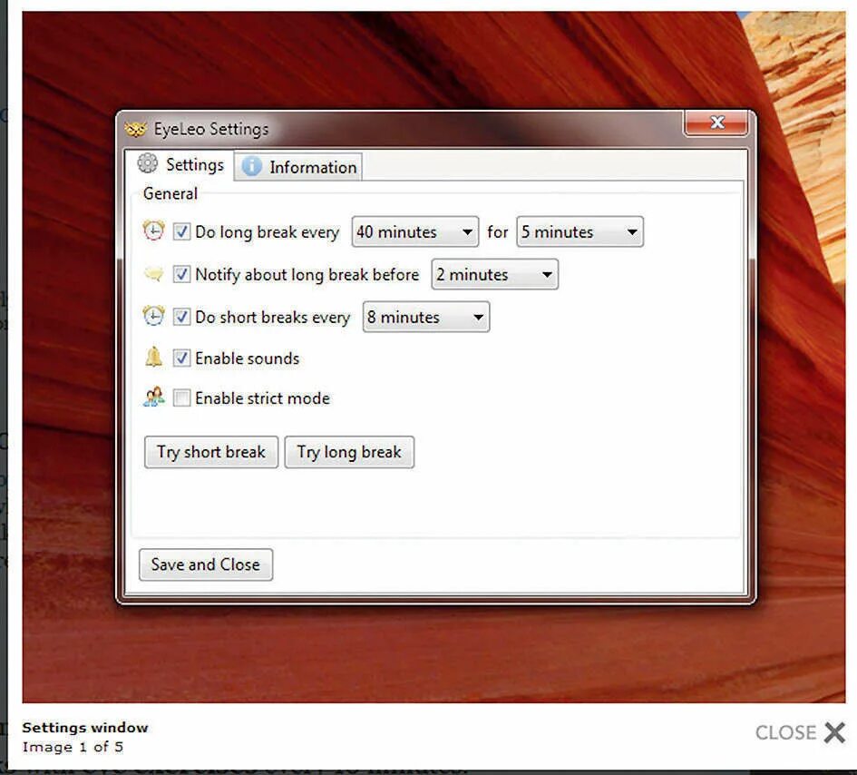The image size is (857, 775).
Task: Enable strict mode checkbox
Action: pyautogui.click(x=181, y=397)
